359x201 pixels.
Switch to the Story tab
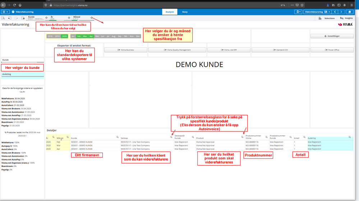pyautogui.click(x=185, y=12)
